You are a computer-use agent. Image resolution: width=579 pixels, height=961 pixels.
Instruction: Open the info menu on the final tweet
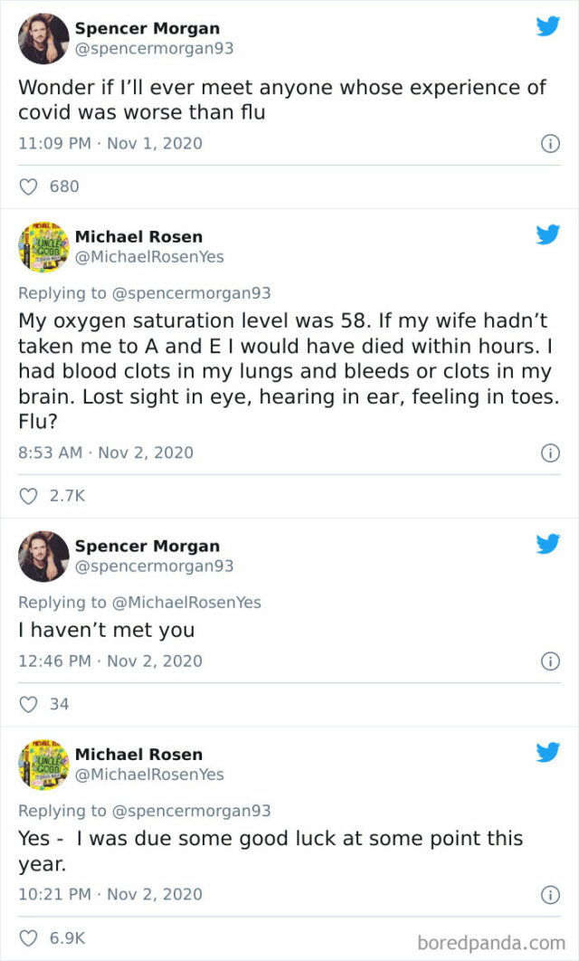point(551,896)
